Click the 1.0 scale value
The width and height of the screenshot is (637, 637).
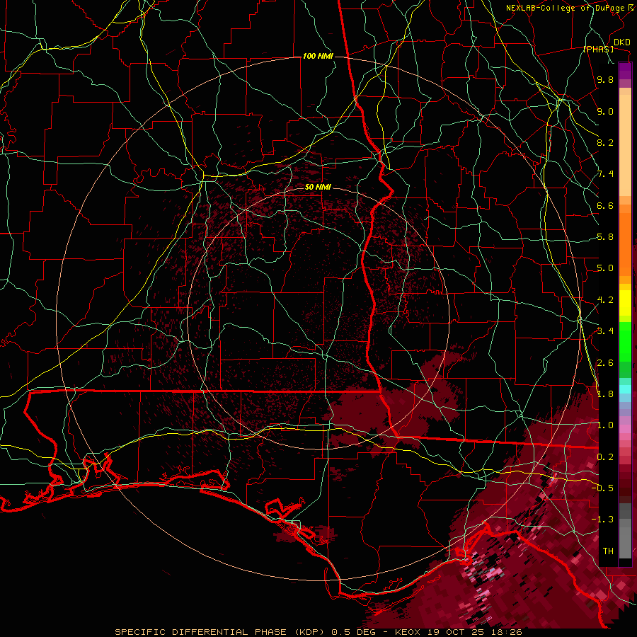tap(605, 425)
